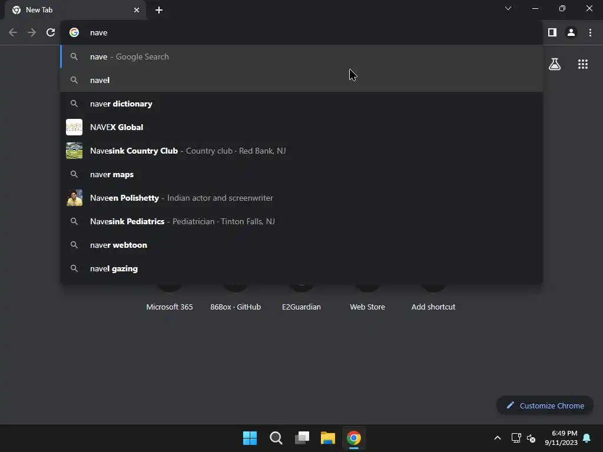This screenshot has width=603, height=452.
Task: Select 'Navesink Pediatrics' suggestion
Action: pos(301,221)
